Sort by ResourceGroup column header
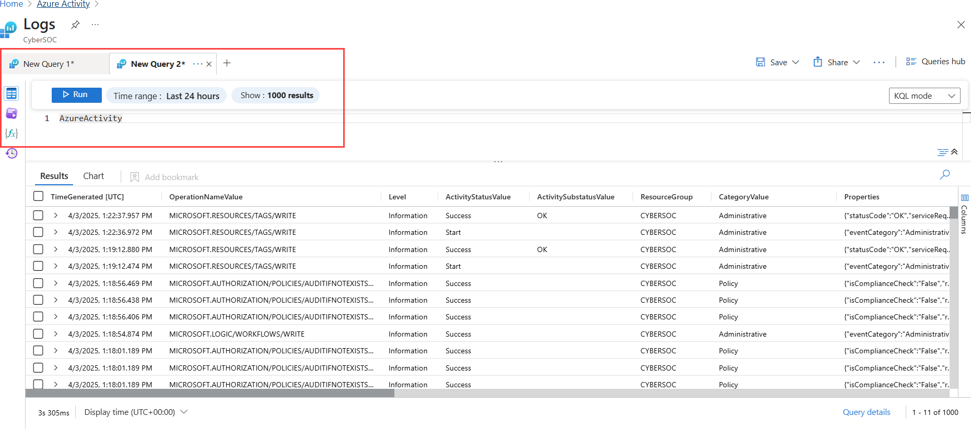Screen dimensions: 971x429 [666, 197]
